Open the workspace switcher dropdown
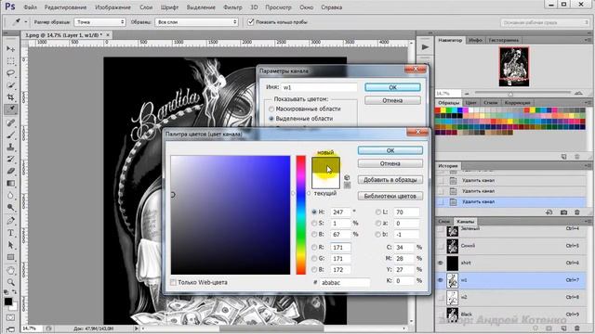Image resolution: width=595 pixels, height=334 pixels. pyautogui.click(x=545, y=22)
